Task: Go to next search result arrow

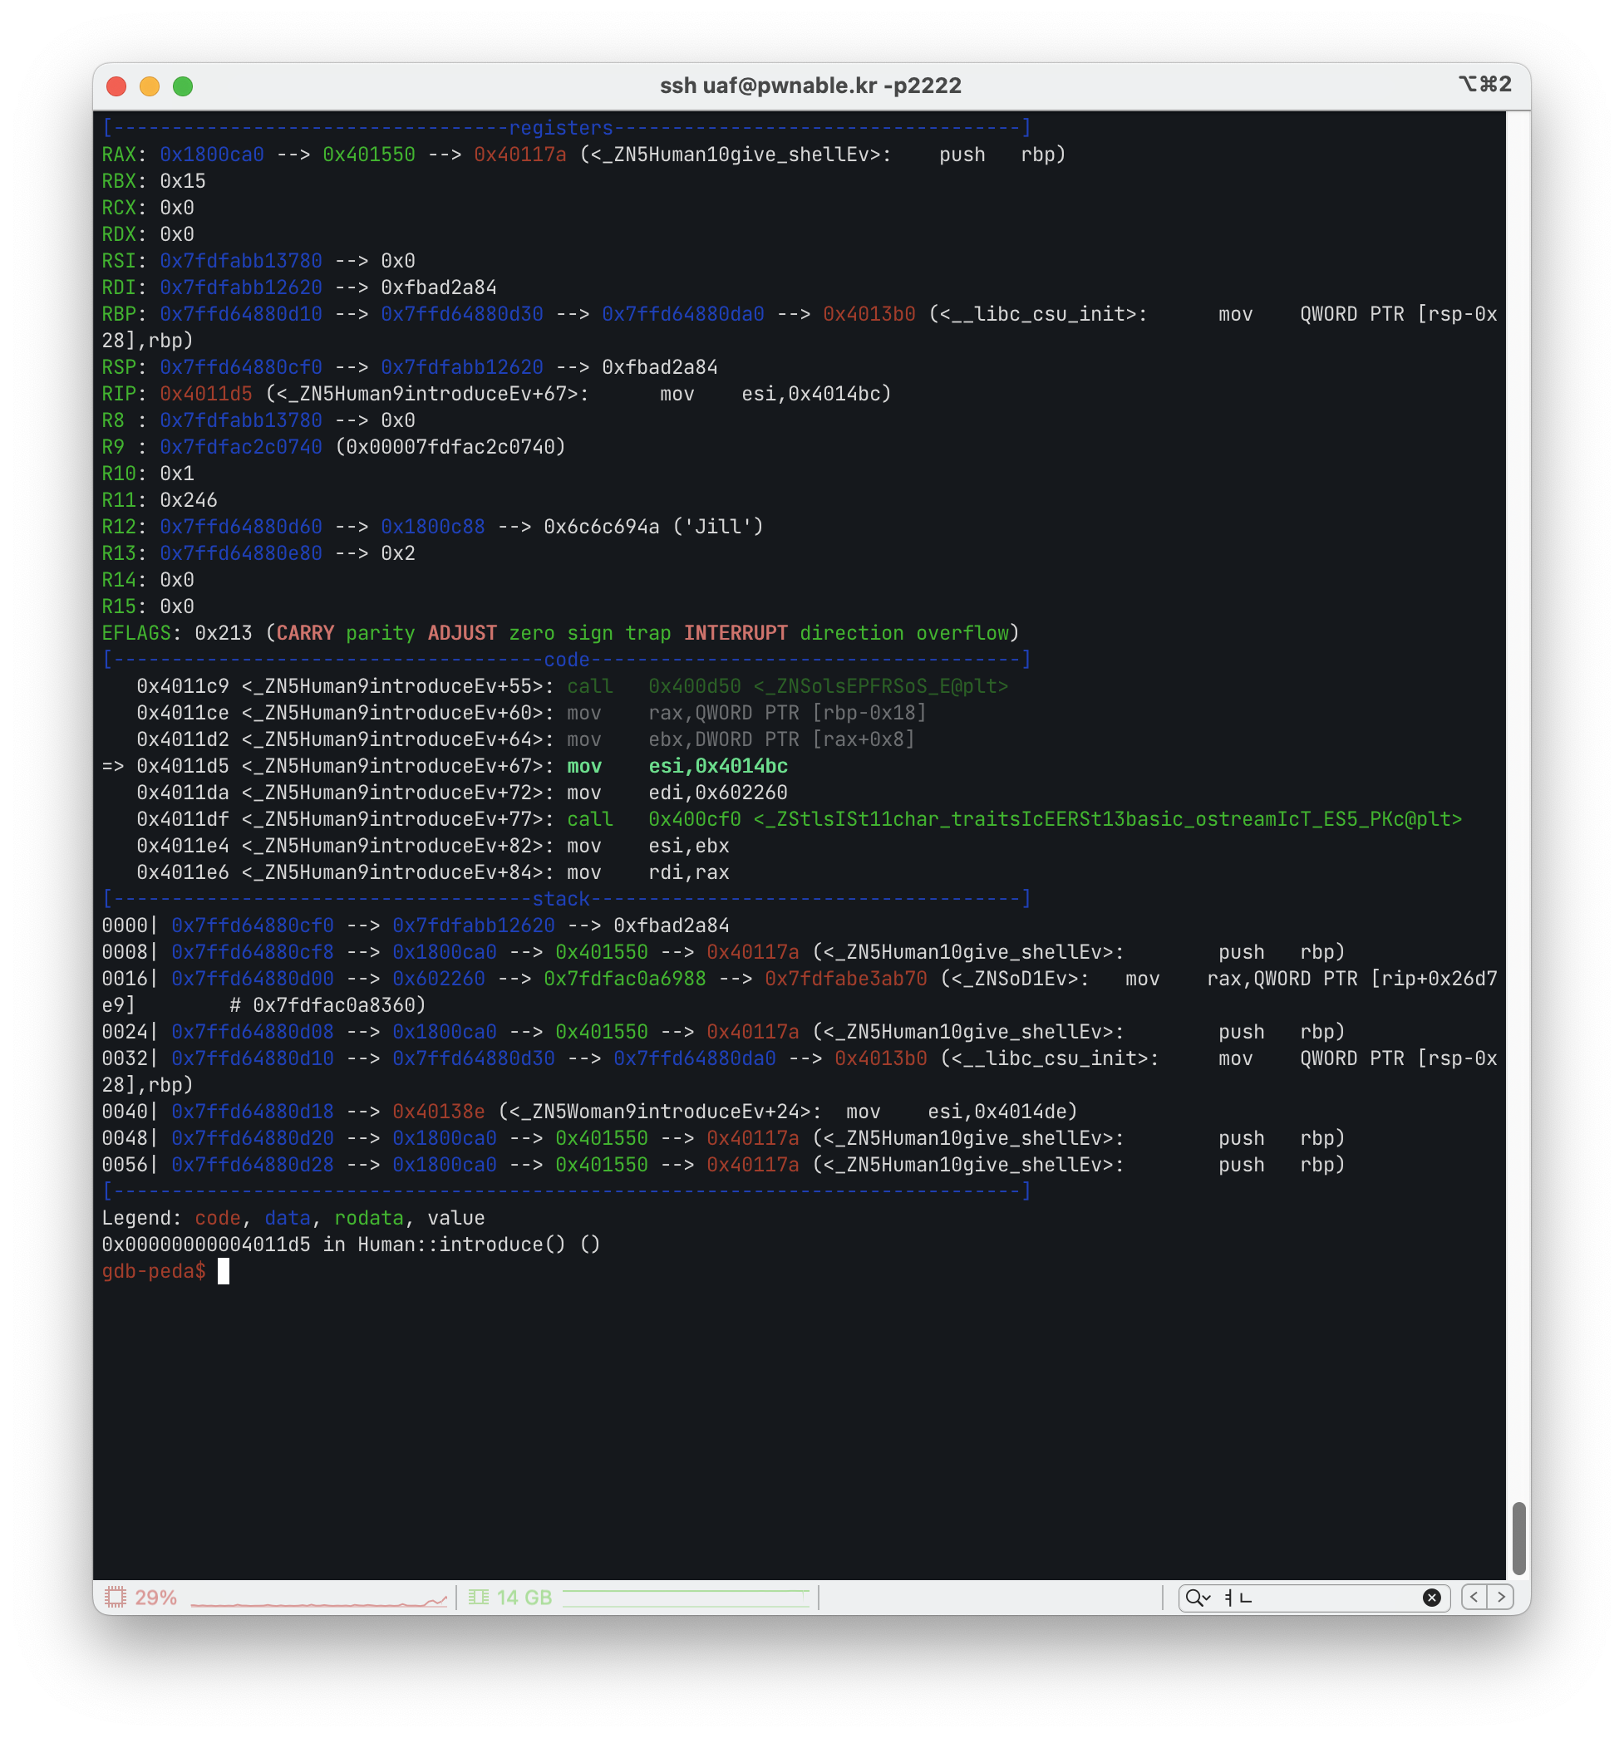Action: [1501, 1598]
